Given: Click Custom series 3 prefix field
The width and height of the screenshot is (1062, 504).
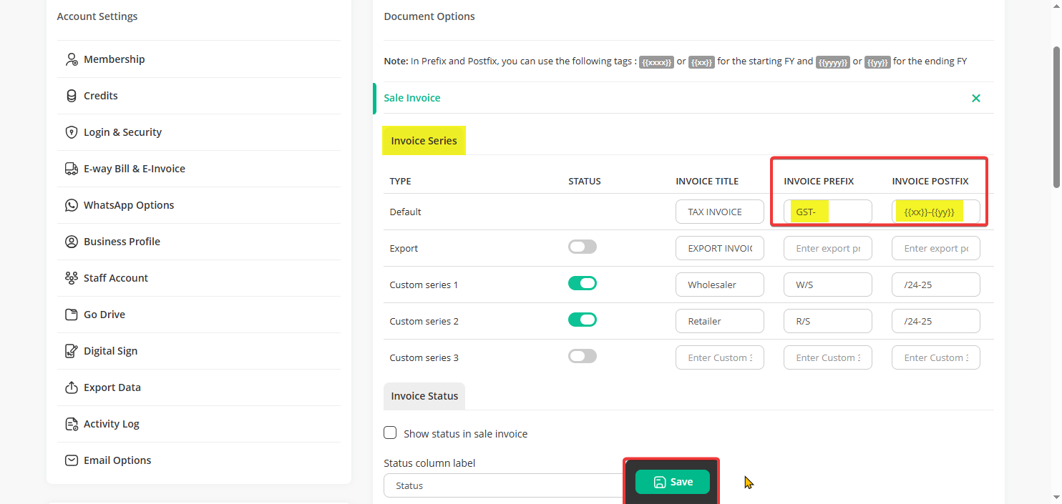Looking at the screenshot, I should [x=828, y=357].
